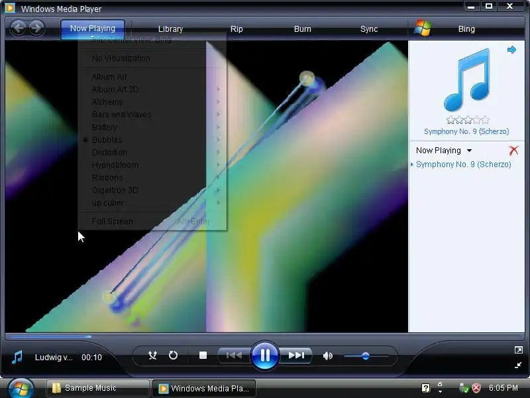Click the music note icon by artist name

pos(17,357)
